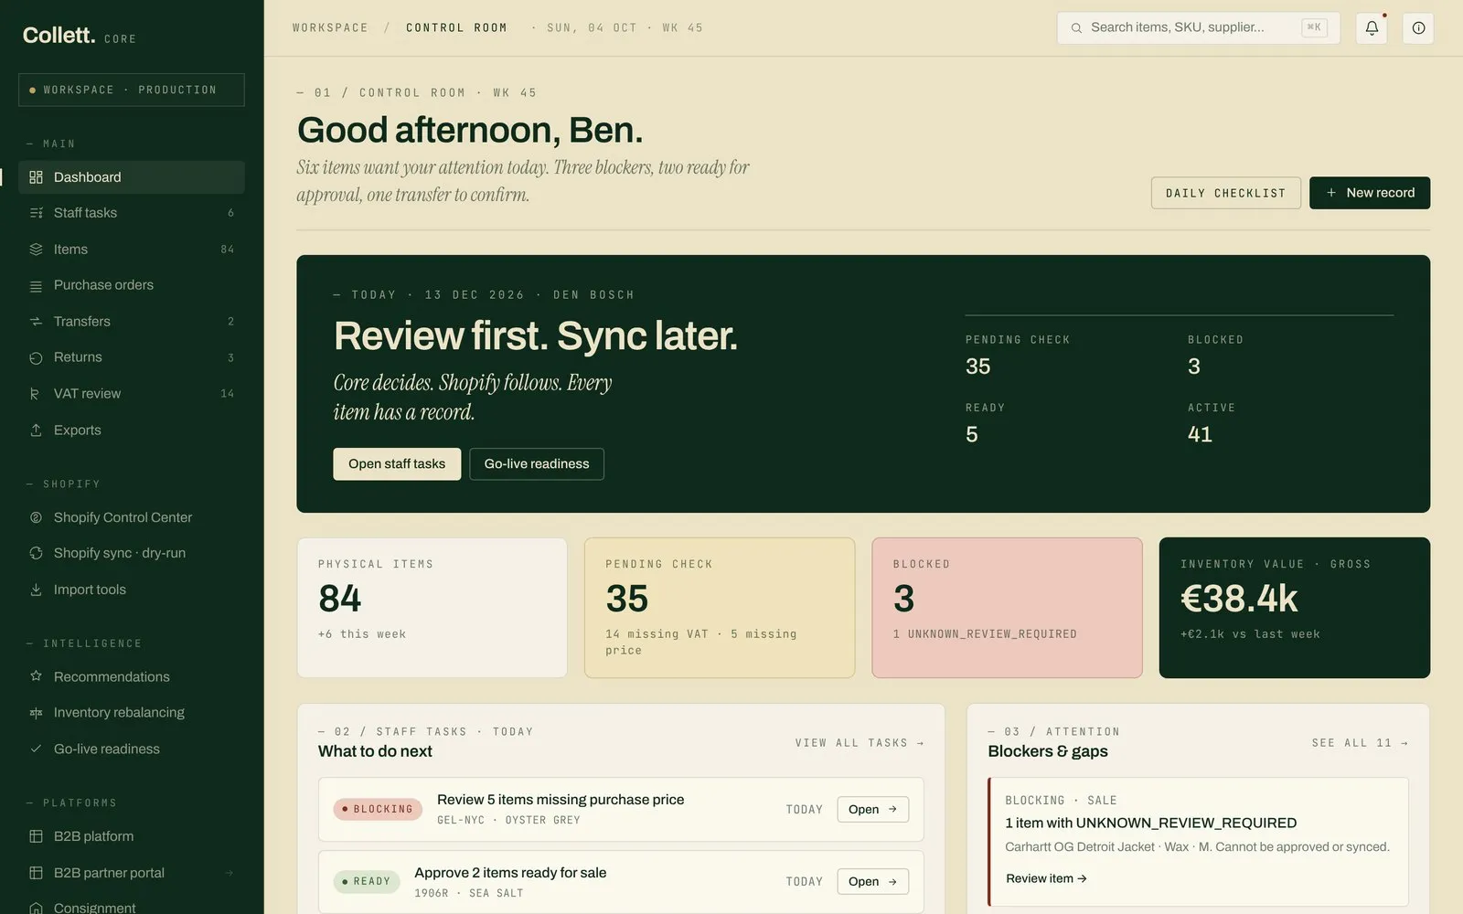
Task: Open Exports in the sidebar
Action: pyautogui.click(x=132, y=430)
